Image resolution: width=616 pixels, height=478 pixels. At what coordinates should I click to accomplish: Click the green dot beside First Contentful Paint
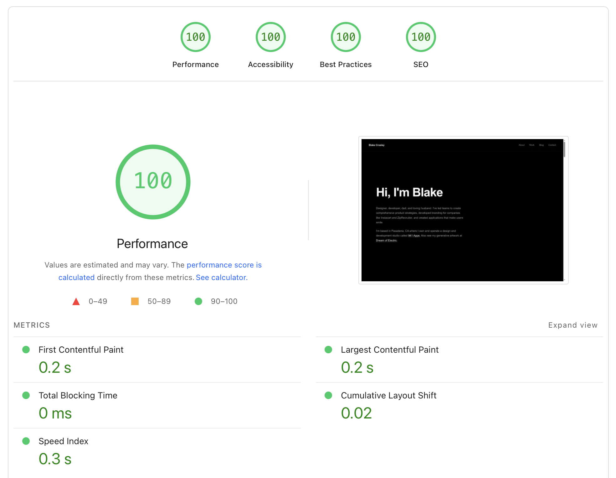point(26,350)
